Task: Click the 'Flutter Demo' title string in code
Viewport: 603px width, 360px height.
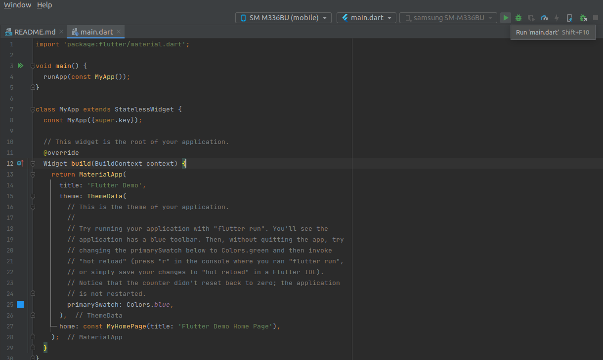Action: coord(116,185)
